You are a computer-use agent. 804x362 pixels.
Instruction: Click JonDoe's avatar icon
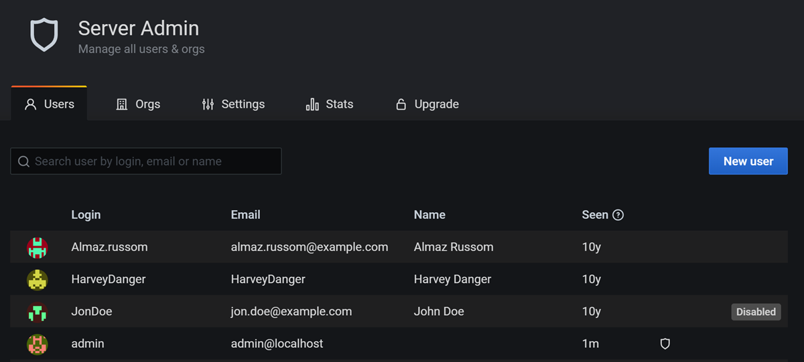pyautogui.click(x=38, y=312)
